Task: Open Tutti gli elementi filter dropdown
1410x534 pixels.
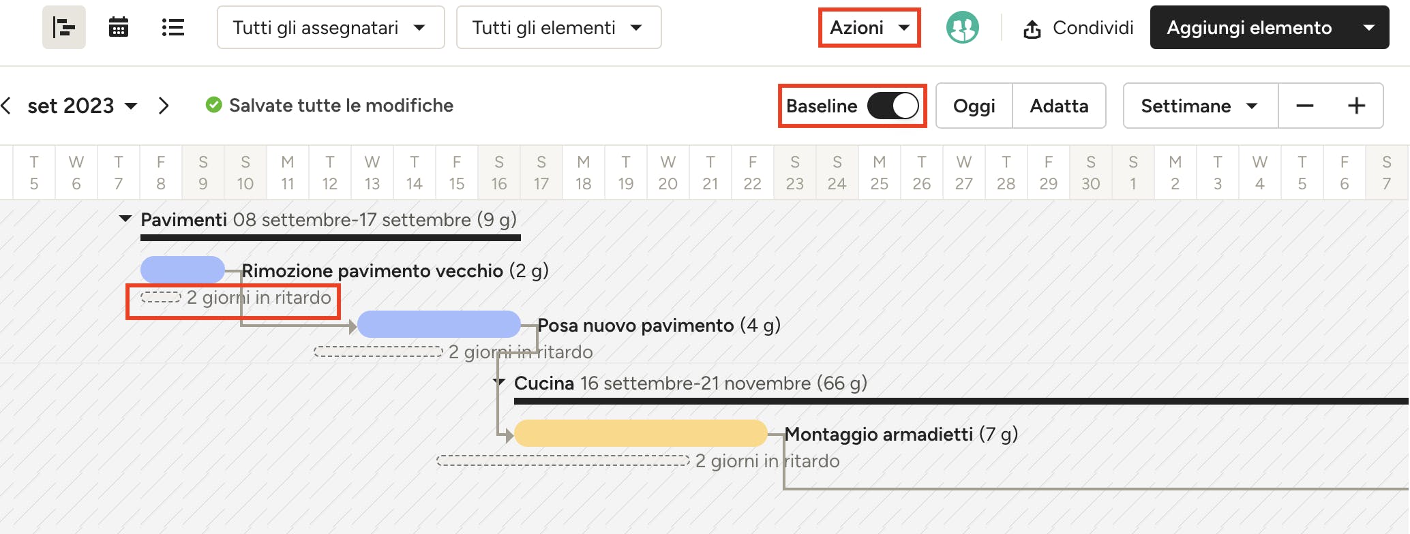Action: 558,27
